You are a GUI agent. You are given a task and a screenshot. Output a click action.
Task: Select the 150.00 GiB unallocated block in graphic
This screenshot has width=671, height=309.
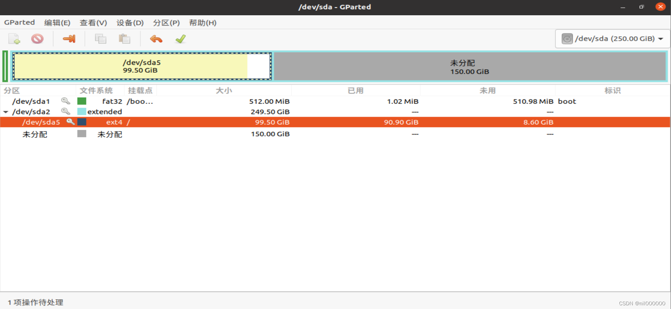point(469,67)
